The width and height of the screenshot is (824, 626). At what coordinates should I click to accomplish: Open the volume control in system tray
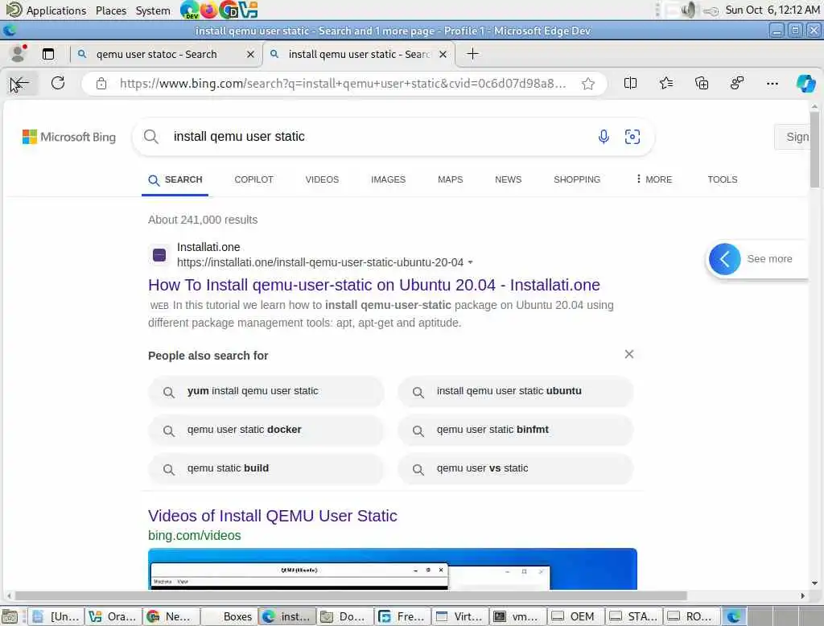point(688,10)
